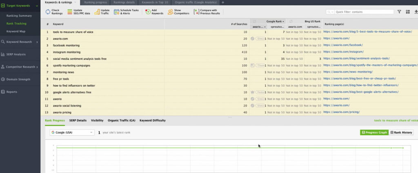Viewport: 418px width, 173px height.
Task: Click the Update Traffic bar-chart icon
Action: [x=97, y=12]
